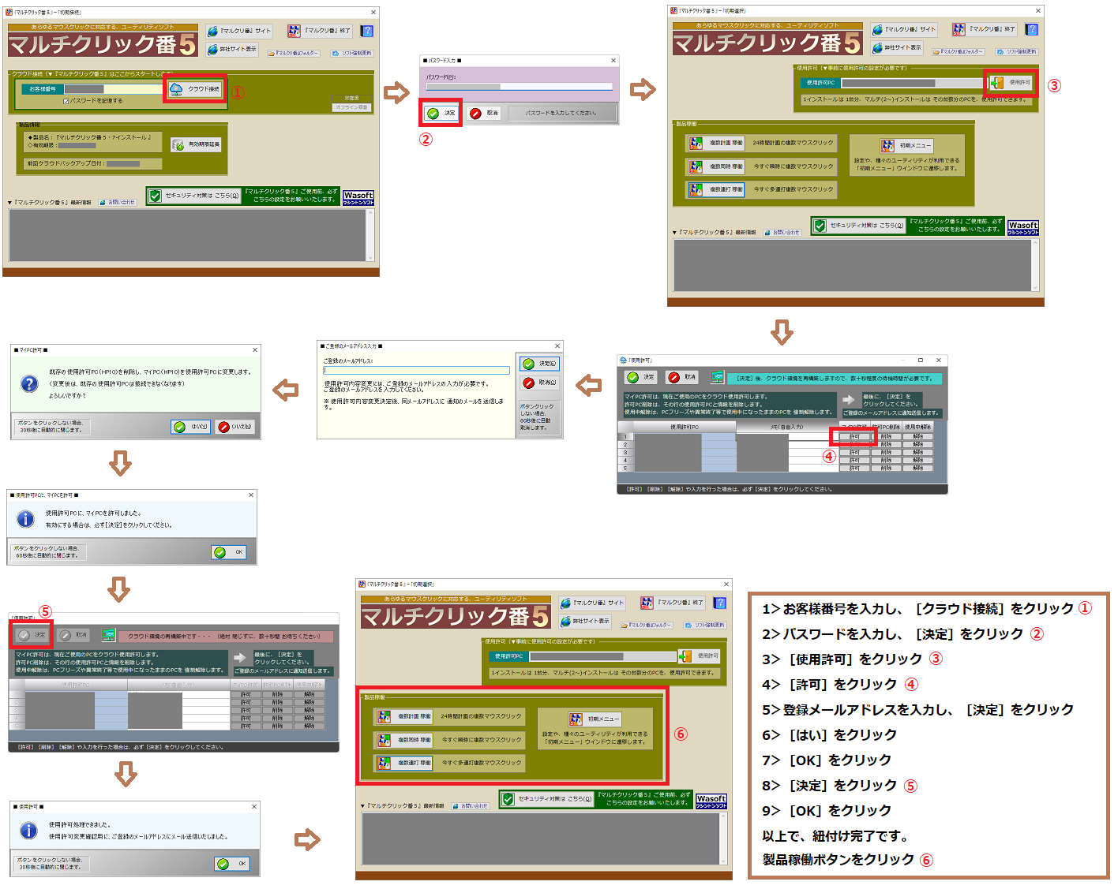Click 取消 in パスワード入力 dialog
The image size is (1118, 889).
pyautogui.click(x=484, y=113)
